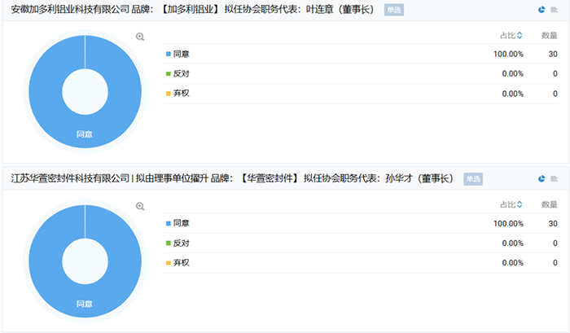Zoom in on the second donut chart
Screen dimensions: 570x333
140,206
